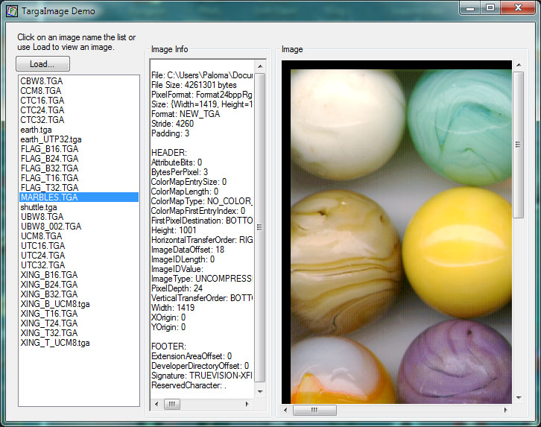541x427 pixels.
Task: Click Image Info scroll right arrow
Action: coord(247,404)
